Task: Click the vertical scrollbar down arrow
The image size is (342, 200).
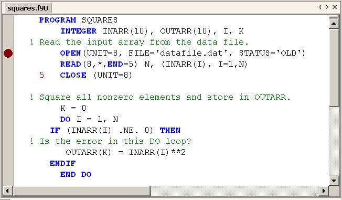Action: coord(334,181)
